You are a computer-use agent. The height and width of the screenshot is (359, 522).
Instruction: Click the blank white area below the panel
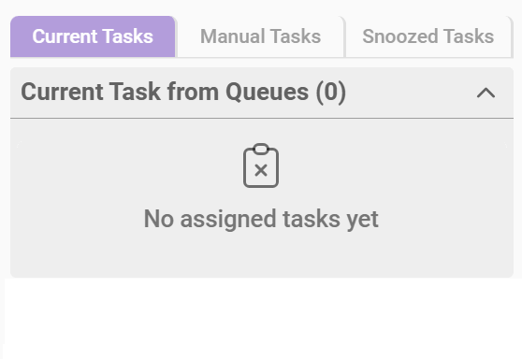pyautogui.click(x=261, y=318)
